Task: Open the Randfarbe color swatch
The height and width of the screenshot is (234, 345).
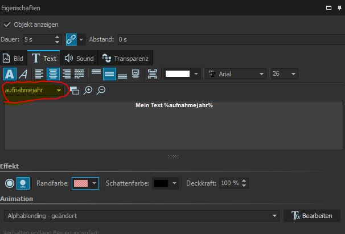Action: [x=85, y=183]
